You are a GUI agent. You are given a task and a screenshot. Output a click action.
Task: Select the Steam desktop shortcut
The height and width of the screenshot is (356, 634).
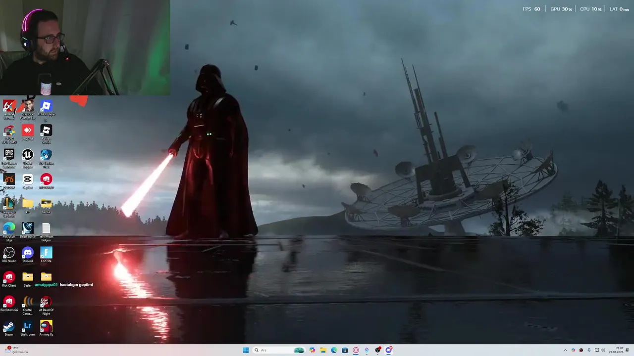[9, 328]
